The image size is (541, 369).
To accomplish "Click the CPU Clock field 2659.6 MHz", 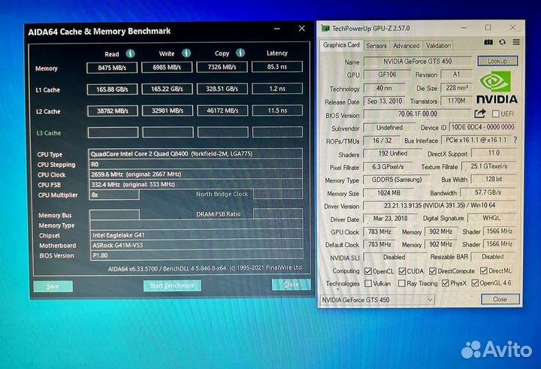I will [x=196, y=174].
